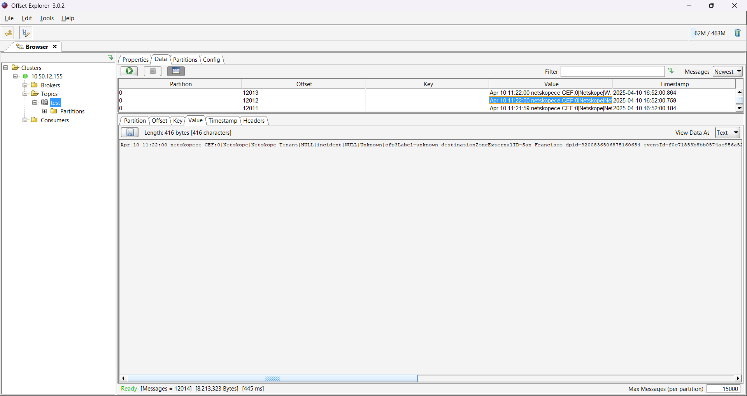Collapse the 10.50.12.155 cluster node

coord(15,76)
